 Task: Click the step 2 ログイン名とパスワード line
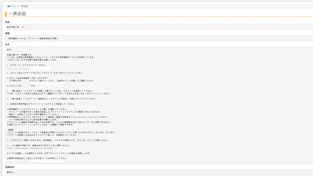pos(45,73)
